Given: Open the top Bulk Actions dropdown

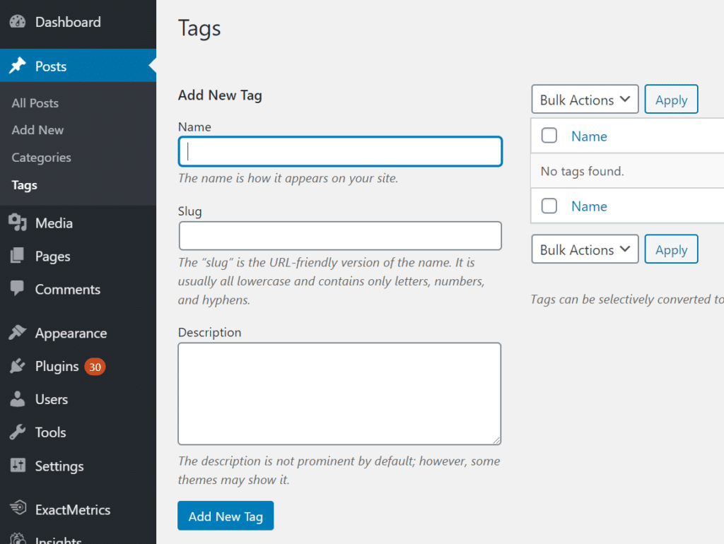Looking at the screenshot, I should [x=585, y=99].
